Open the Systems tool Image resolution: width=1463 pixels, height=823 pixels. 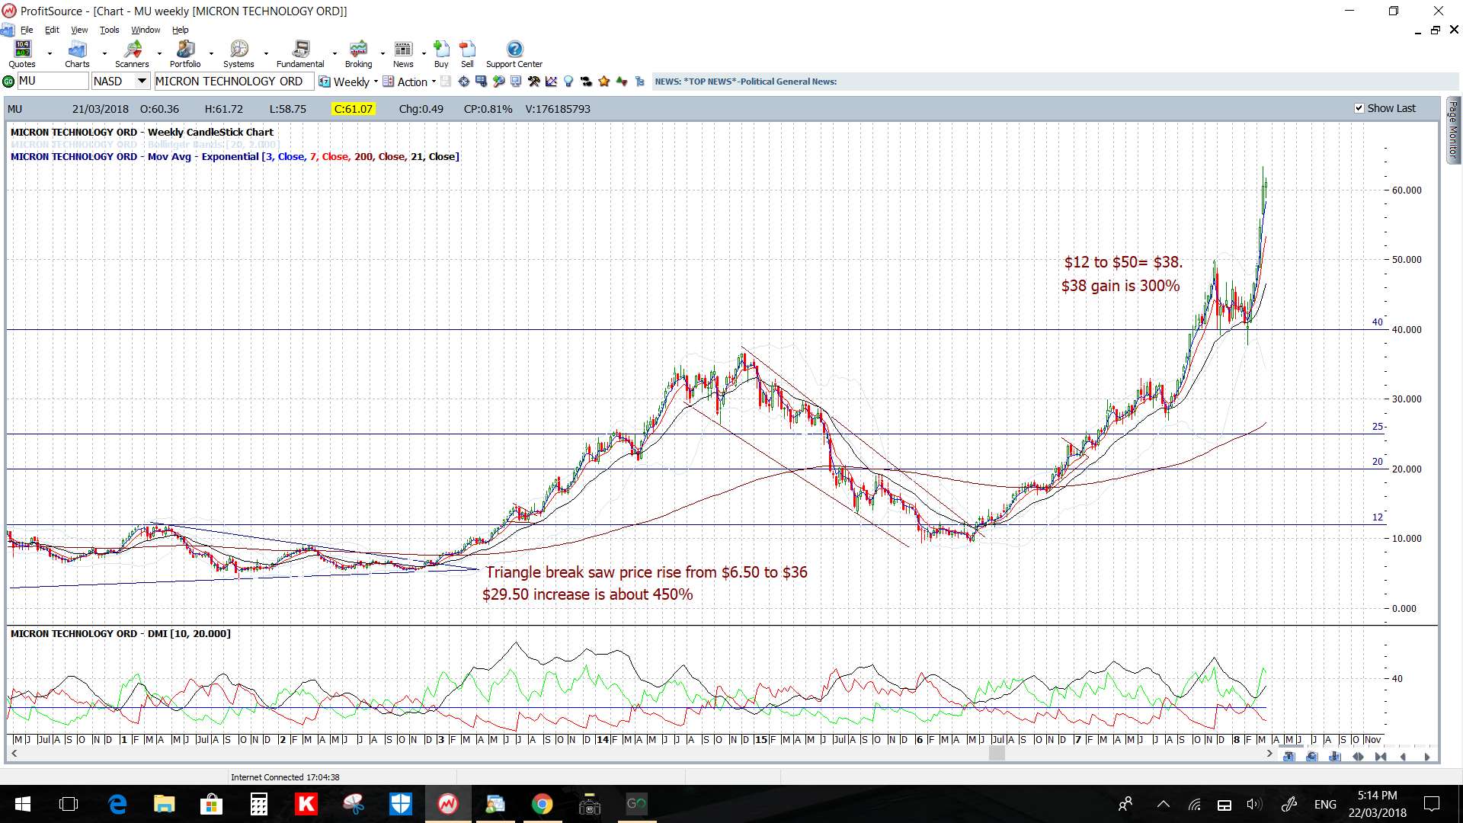point(238,54)
